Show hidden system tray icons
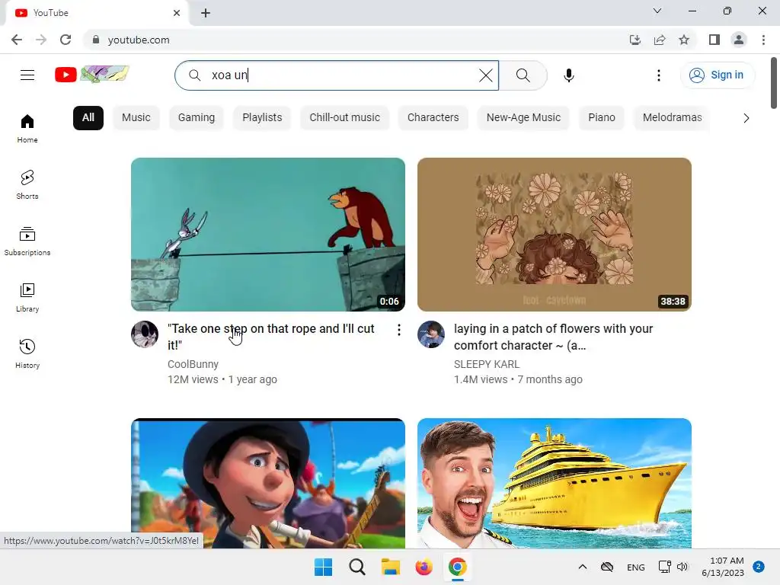Image resolution: width=780 pixels, height=585 pixels. 583,567
